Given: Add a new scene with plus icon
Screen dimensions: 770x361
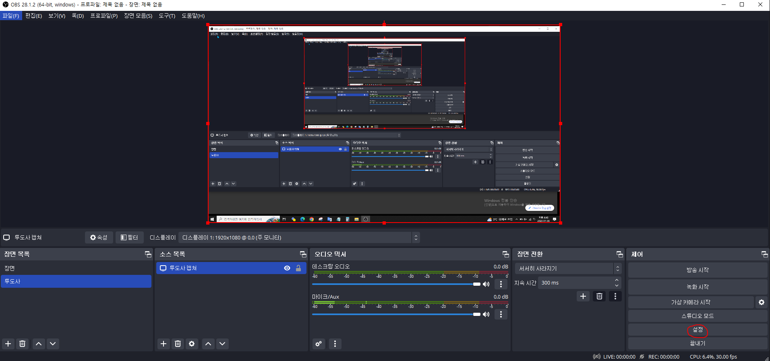Looking at the screenshot, I should pos(8,344).
